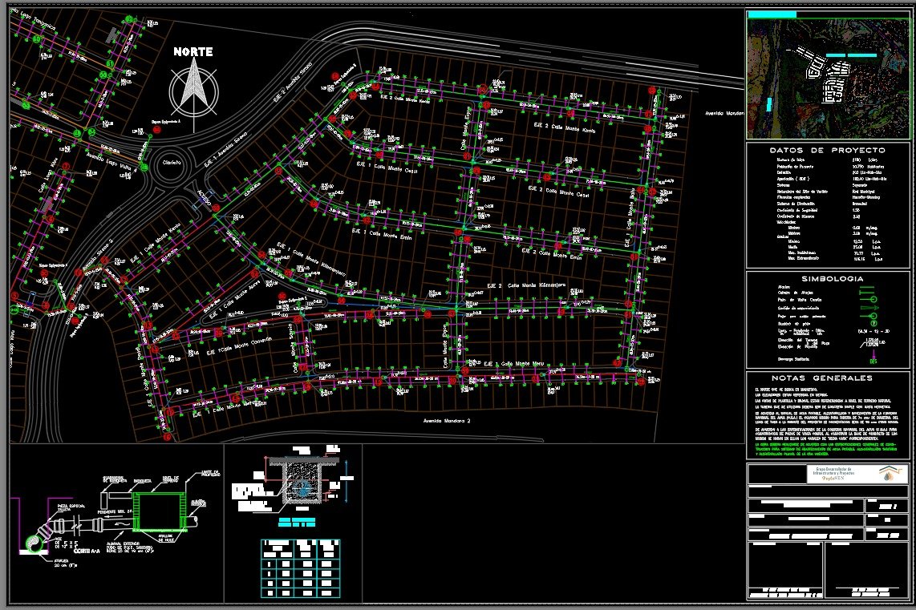This screenshot has height=610, width=916.
Task: Click the north arrow compass symbol
Action: click(x=193, y=88)
